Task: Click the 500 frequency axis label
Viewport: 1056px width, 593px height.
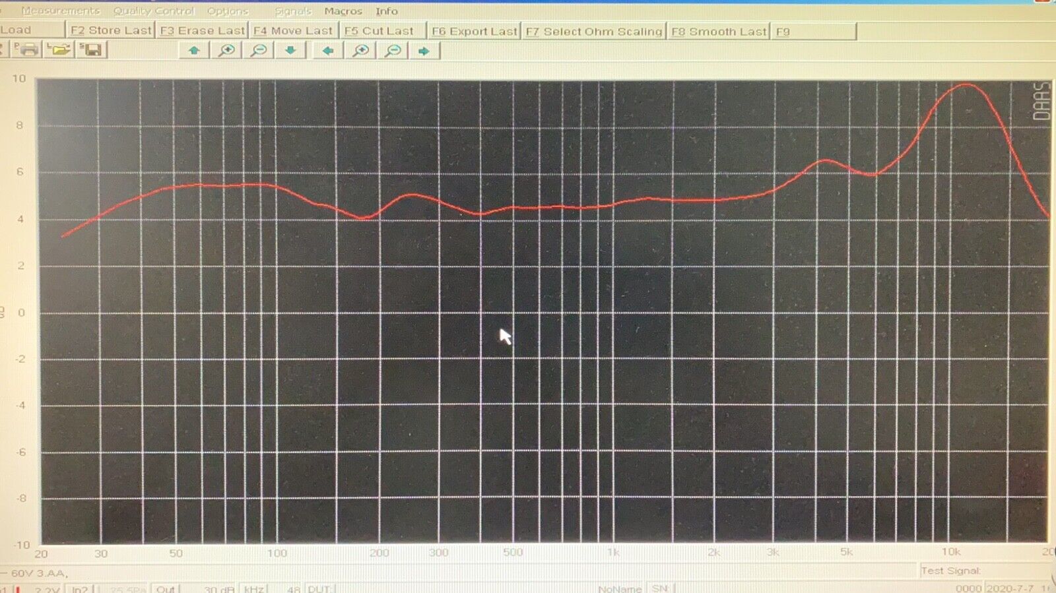Action: pos(513,552)
